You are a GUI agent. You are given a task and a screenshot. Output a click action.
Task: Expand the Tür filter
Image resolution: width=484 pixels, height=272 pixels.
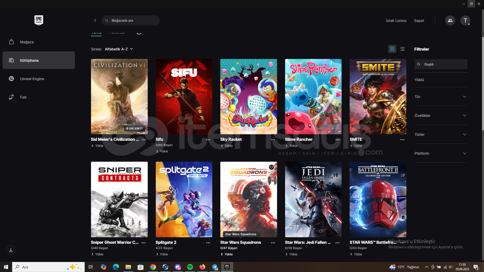click(441, 97)
